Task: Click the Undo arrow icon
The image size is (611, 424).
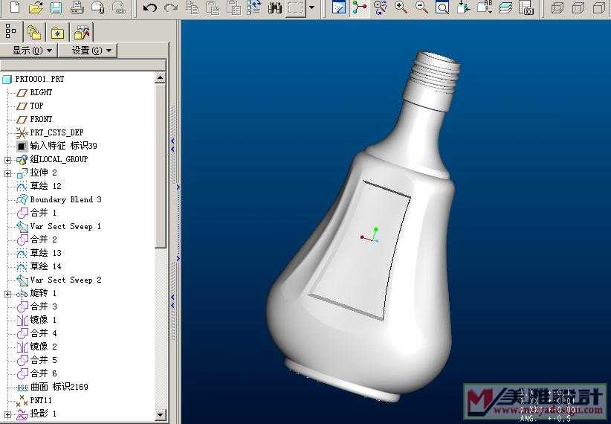Action: (x=150, y=8)
